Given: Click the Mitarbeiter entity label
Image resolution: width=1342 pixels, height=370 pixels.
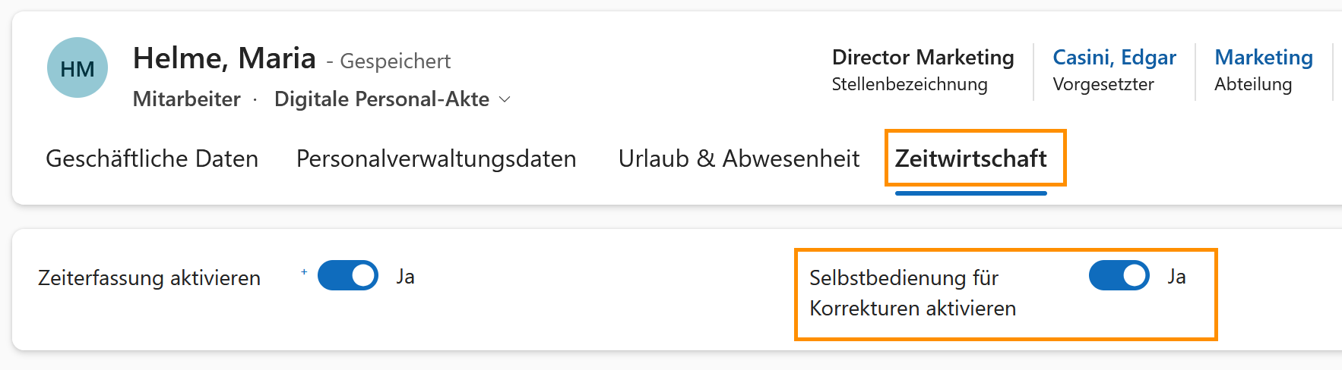Looking at the screenshot, I should 186,99.
